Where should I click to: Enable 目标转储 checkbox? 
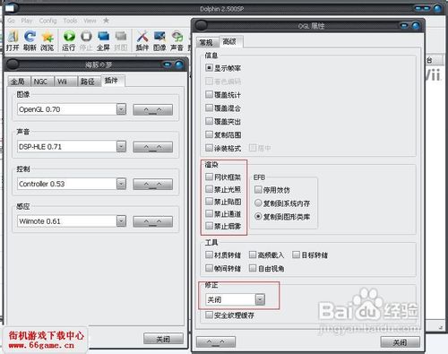point(296,255)
